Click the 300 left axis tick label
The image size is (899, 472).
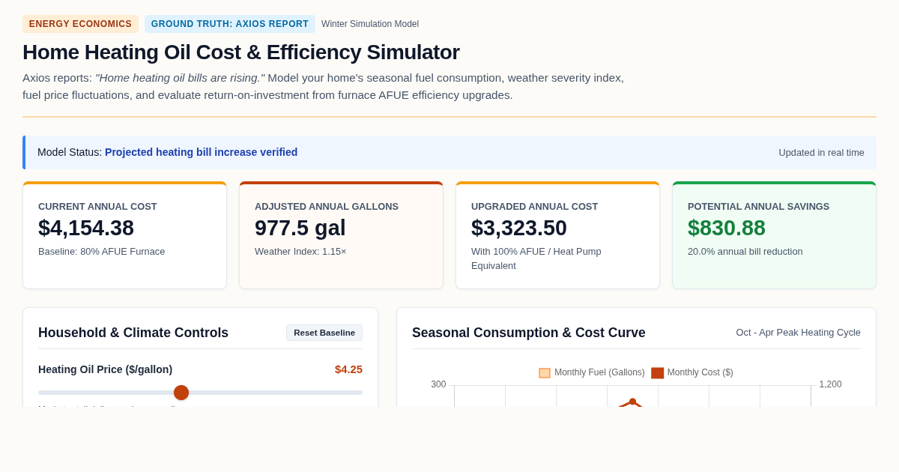click(438, 384)
